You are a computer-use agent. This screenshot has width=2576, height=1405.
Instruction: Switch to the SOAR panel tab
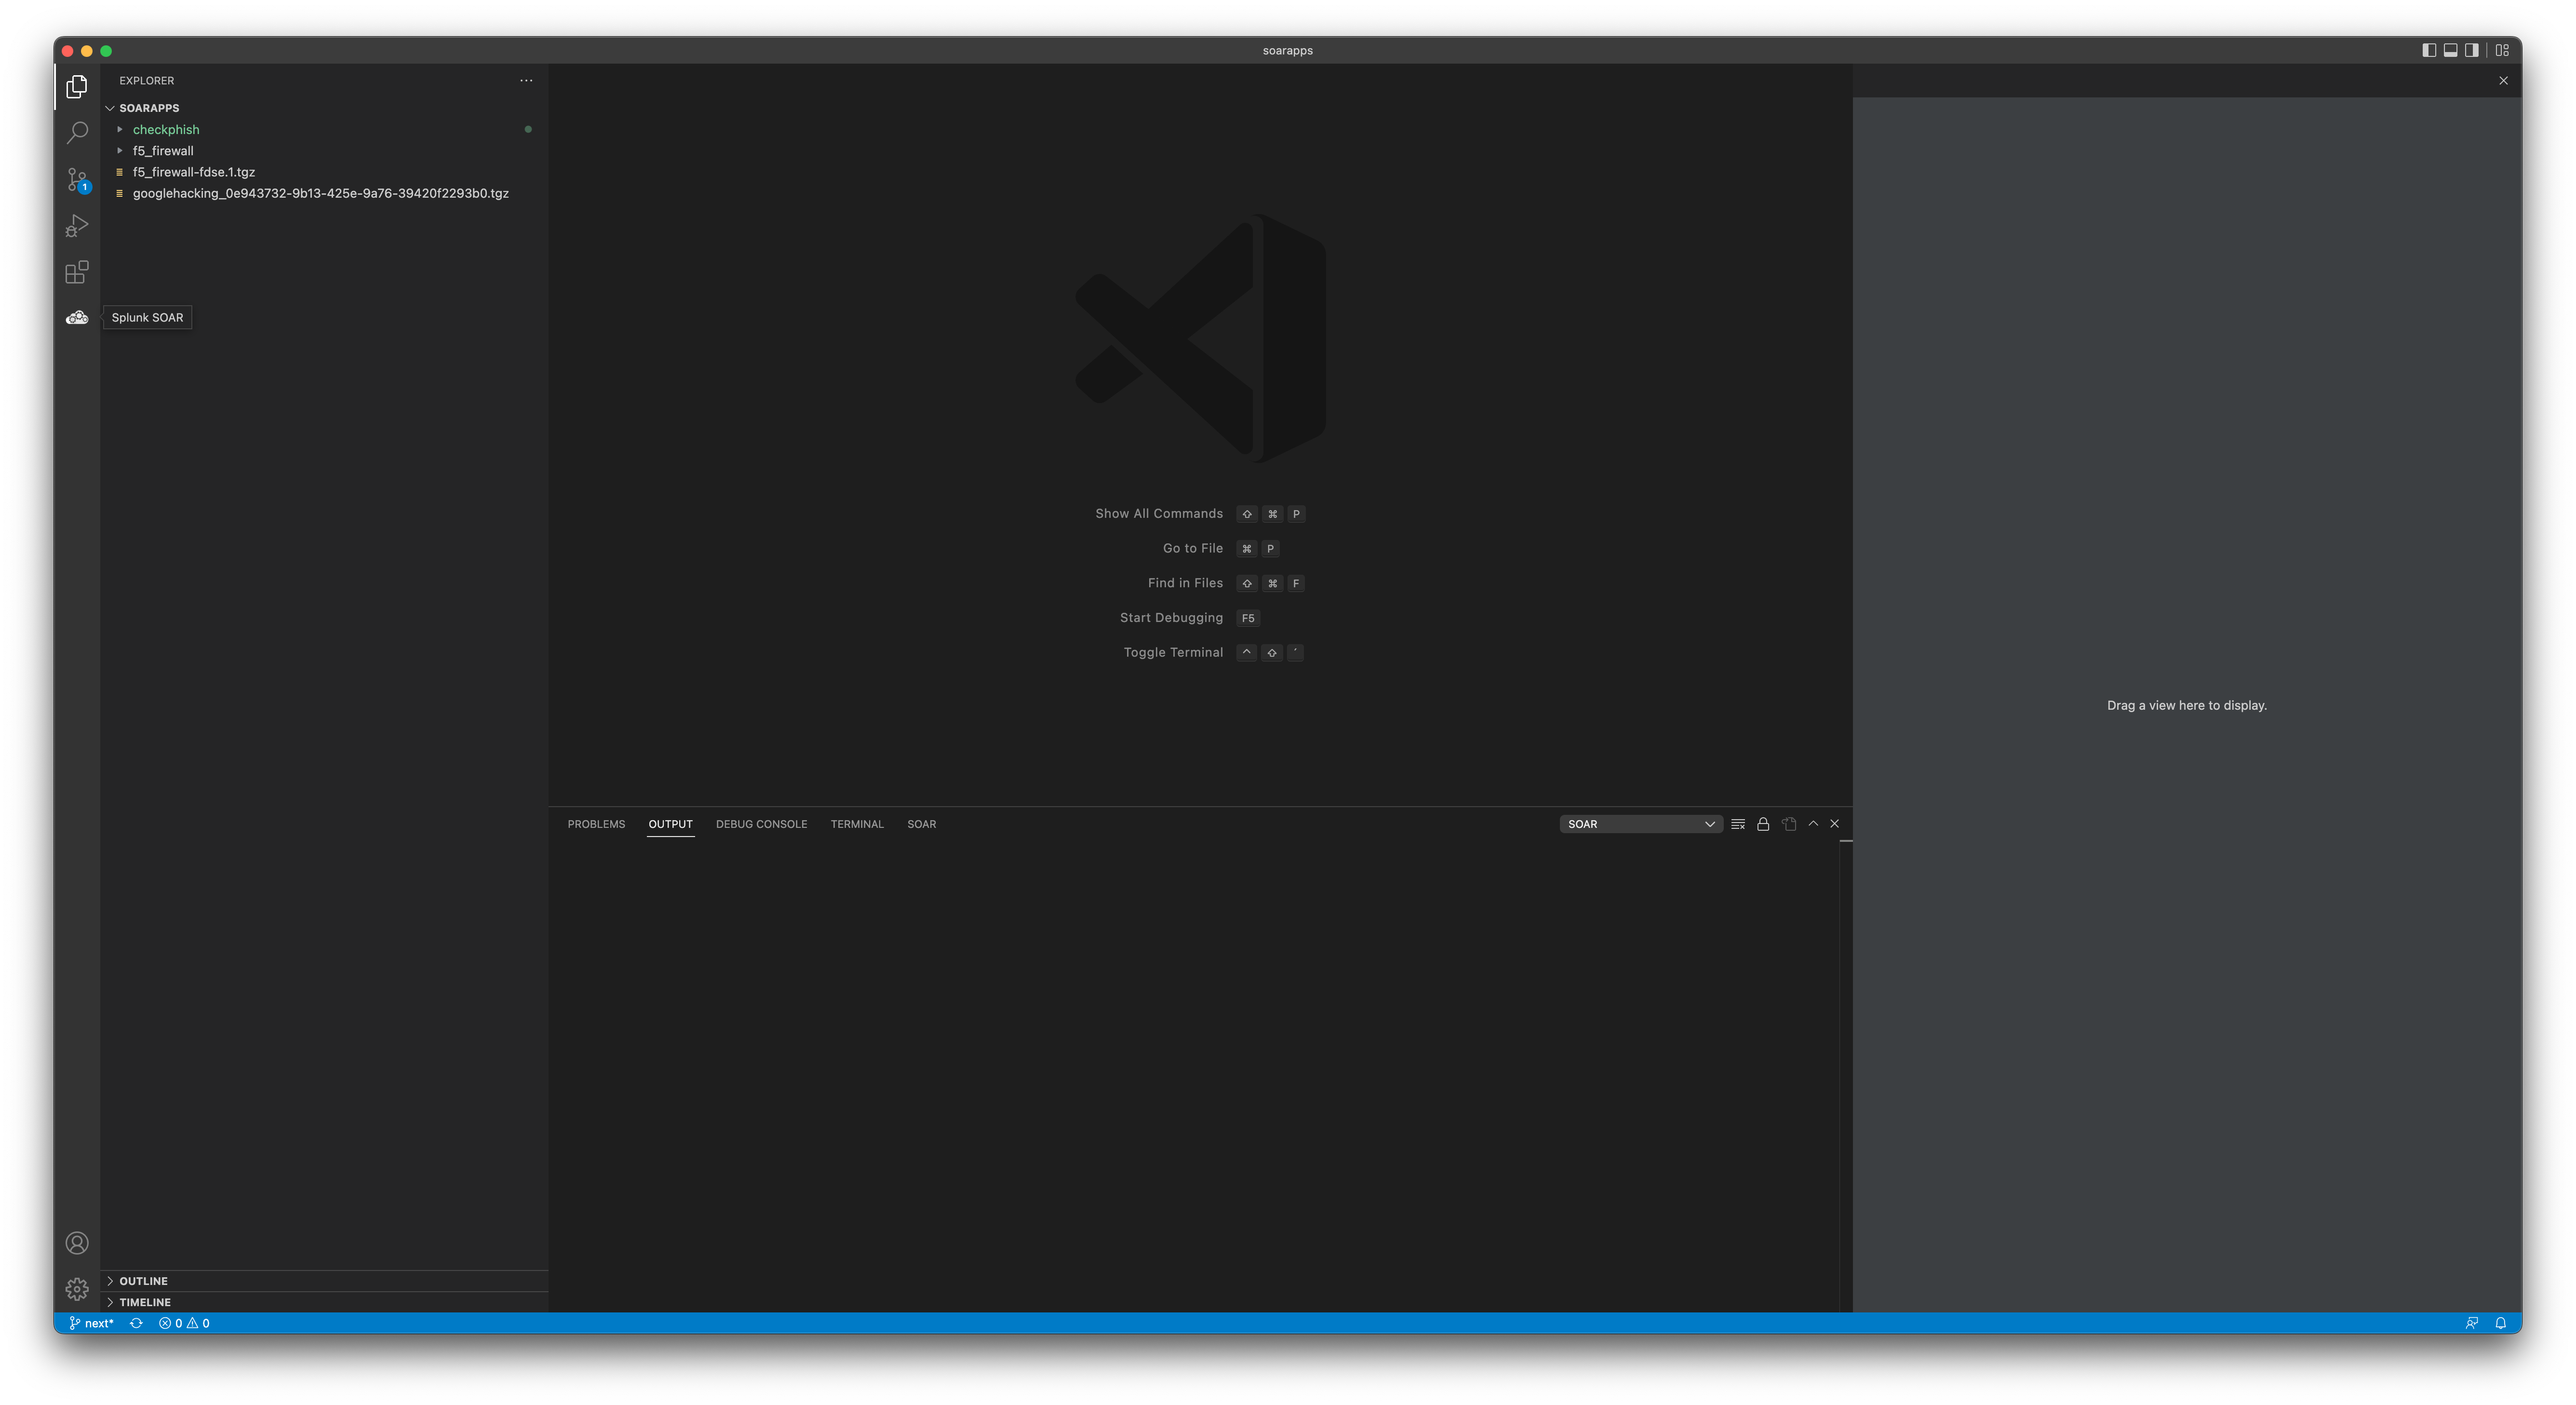click(x=921, y=824)
